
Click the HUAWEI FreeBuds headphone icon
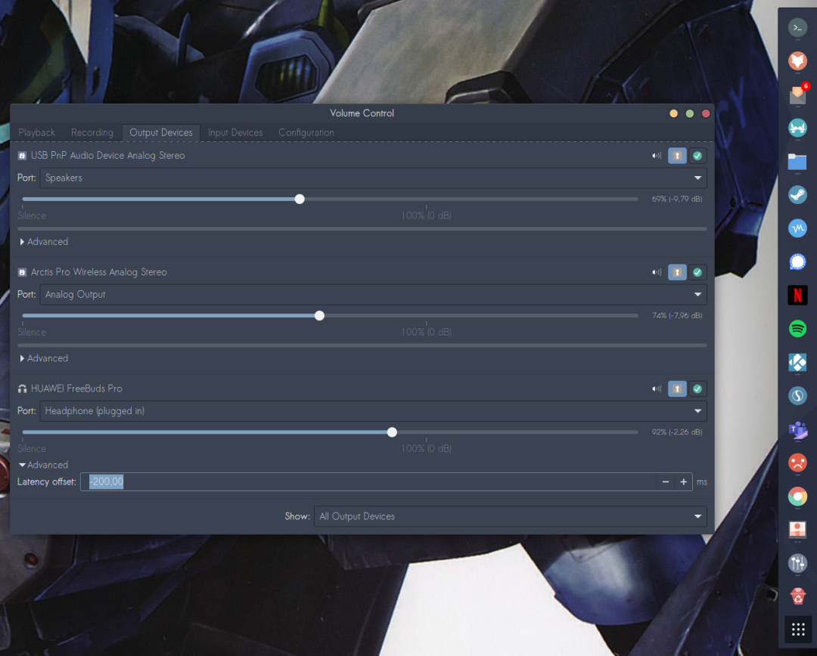click(23, 389)
